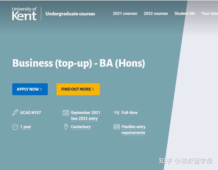Click the location pin icon beside Canterbury
218x170 pixels.
(x=66, y=127)
